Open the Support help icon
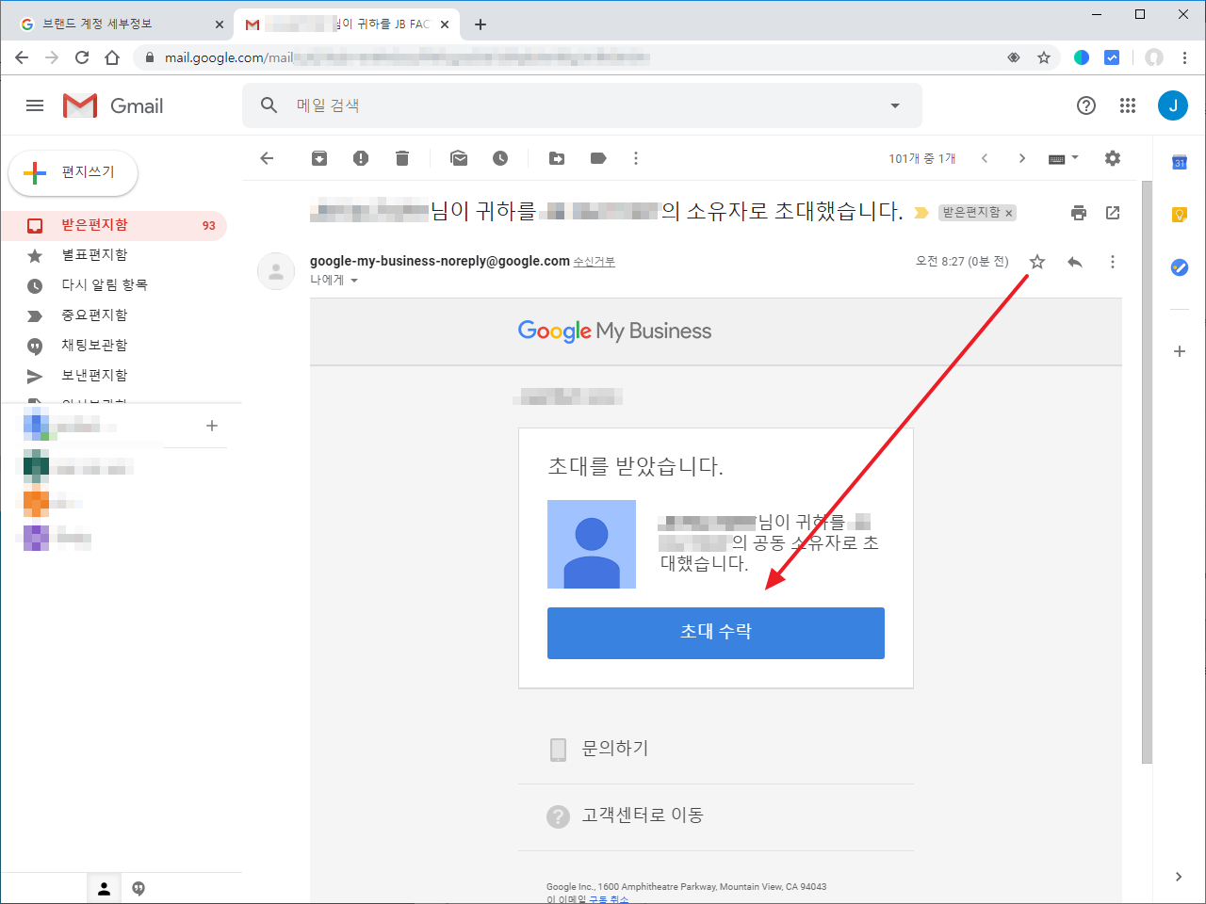This screenshot has width=1206, height=904. pyautogui.click(x=1086, y=105)
